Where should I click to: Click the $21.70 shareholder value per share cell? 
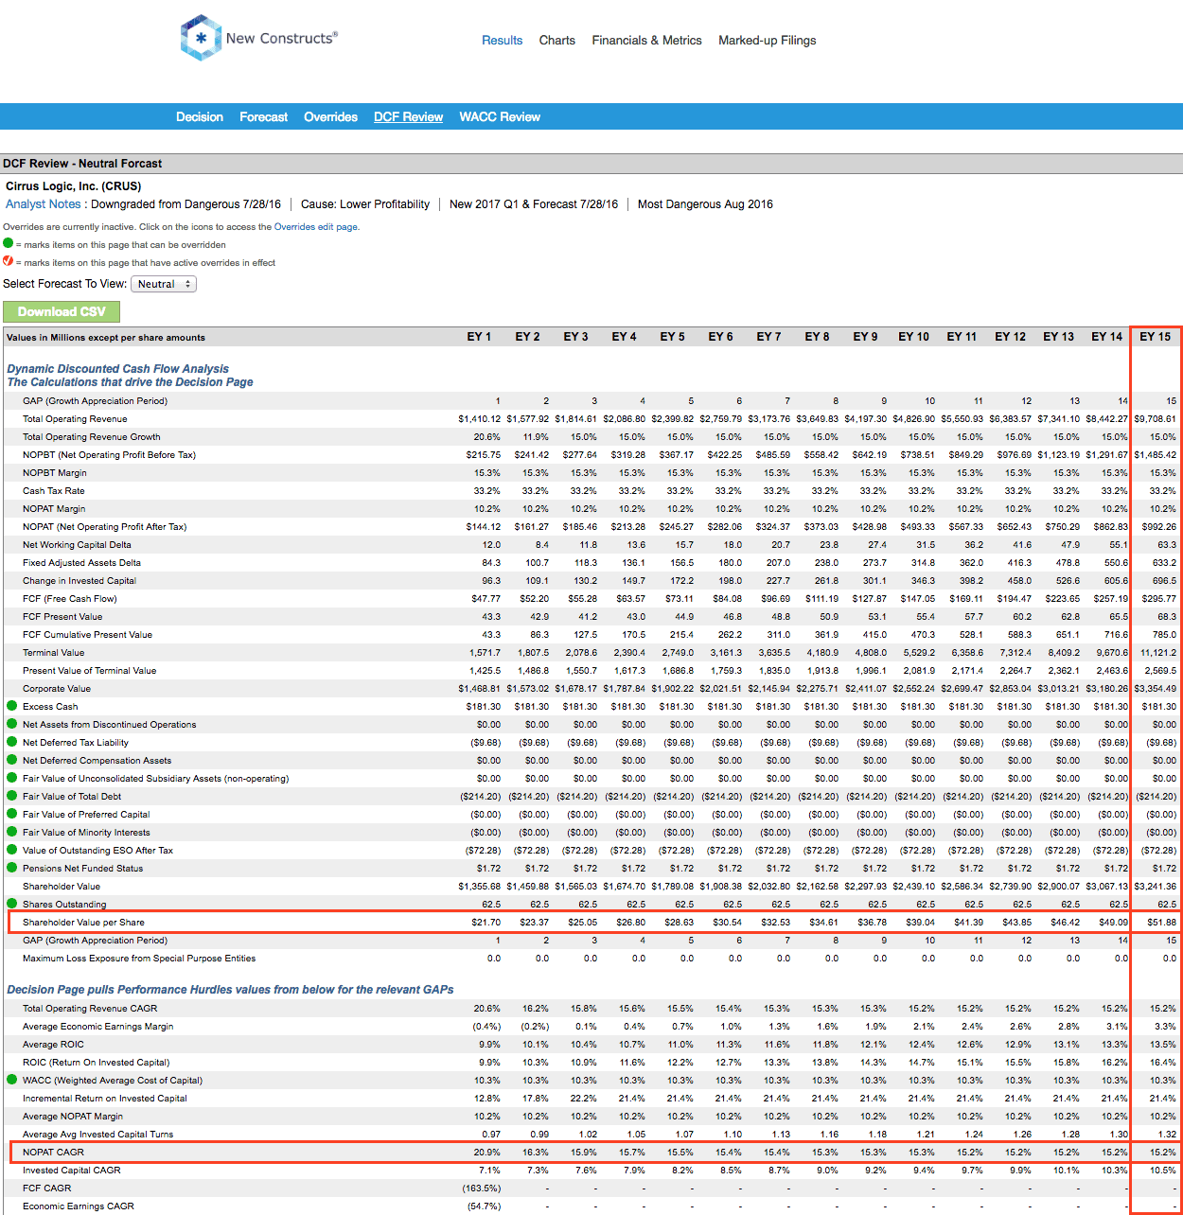pos(486,923)
